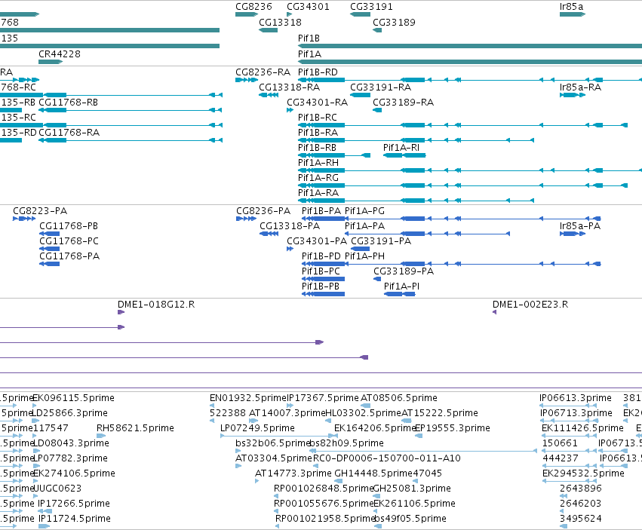
Task: Click the Pif1B-RB transcript label
Action: (x=317, y=147)
